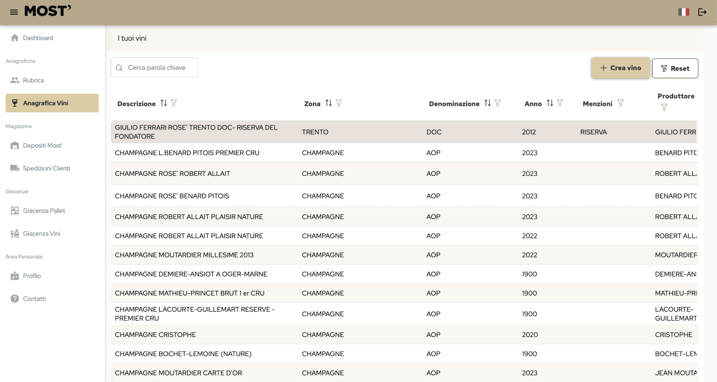Go to Giacenza Pallet page
This screenshot has width=717, height=382.
point(44,211)
